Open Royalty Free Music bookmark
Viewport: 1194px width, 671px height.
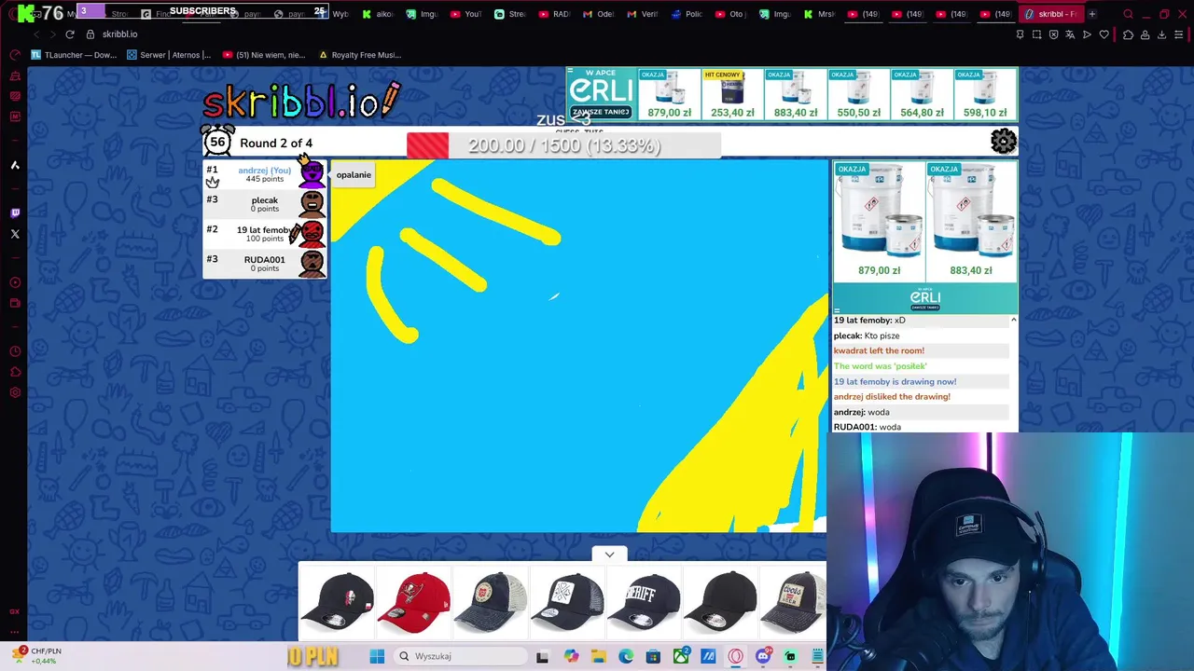[x=360, y=55]
